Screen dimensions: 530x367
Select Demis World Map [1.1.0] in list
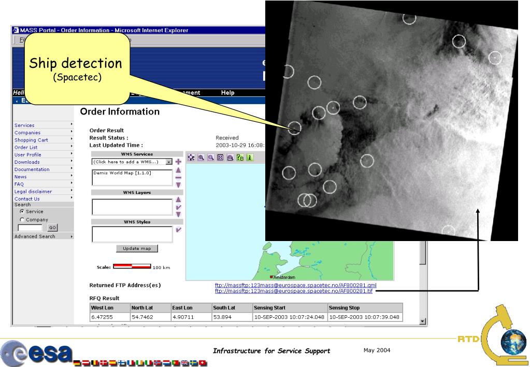[x=122, y=173]
